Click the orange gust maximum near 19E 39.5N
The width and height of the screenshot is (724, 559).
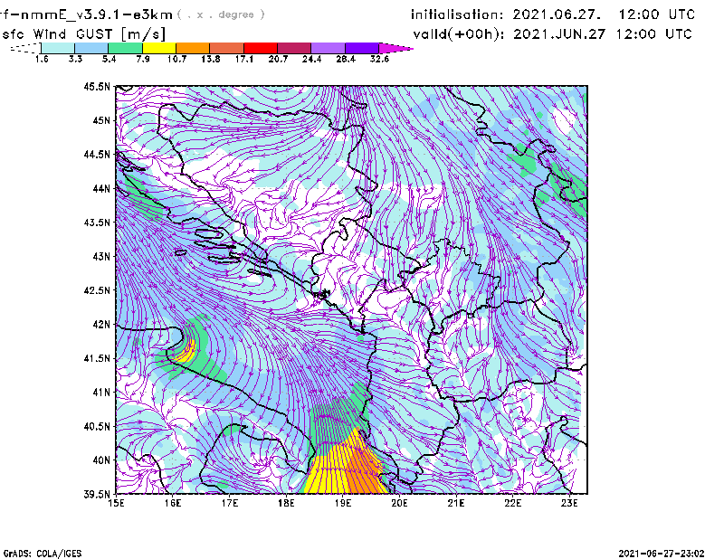pos(365,471)
